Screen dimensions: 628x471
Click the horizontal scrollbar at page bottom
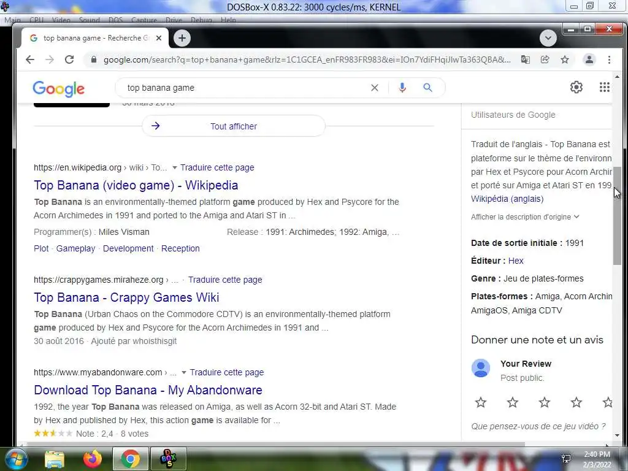click(277, 444)
